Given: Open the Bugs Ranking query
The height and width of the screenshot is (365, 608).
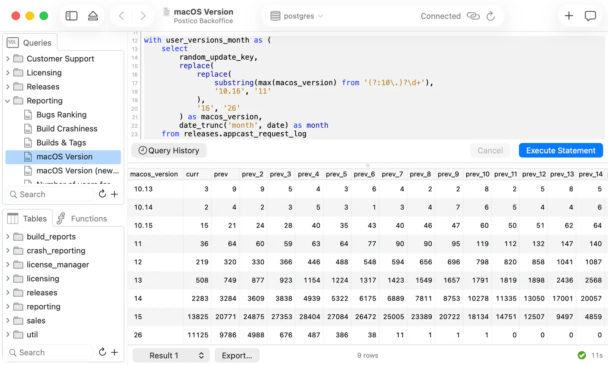Looking at the screenshot, I should (62, 115).
